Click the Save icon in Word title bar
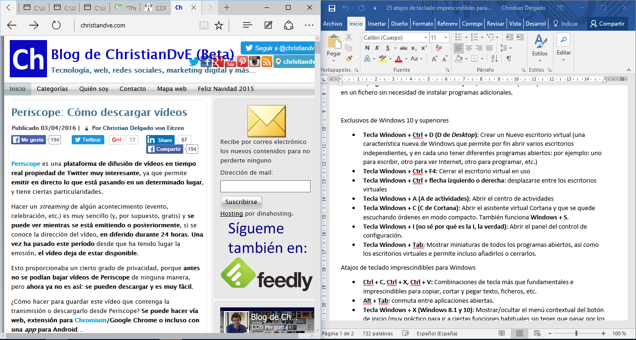 tap(332, 8)
